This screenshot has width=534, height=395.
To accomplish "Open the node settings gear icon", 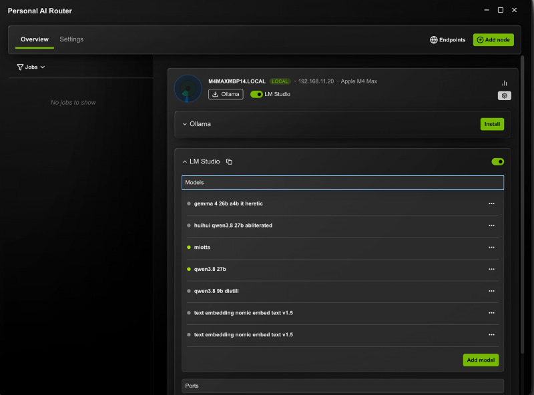I will 505,95.
